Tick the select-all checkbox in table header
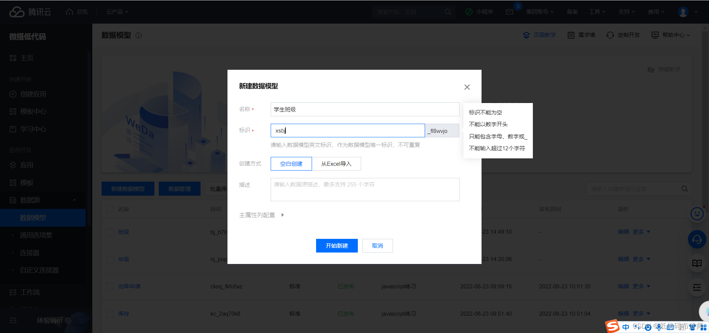Viewport: 709px width, 333px height. (110, 209)
